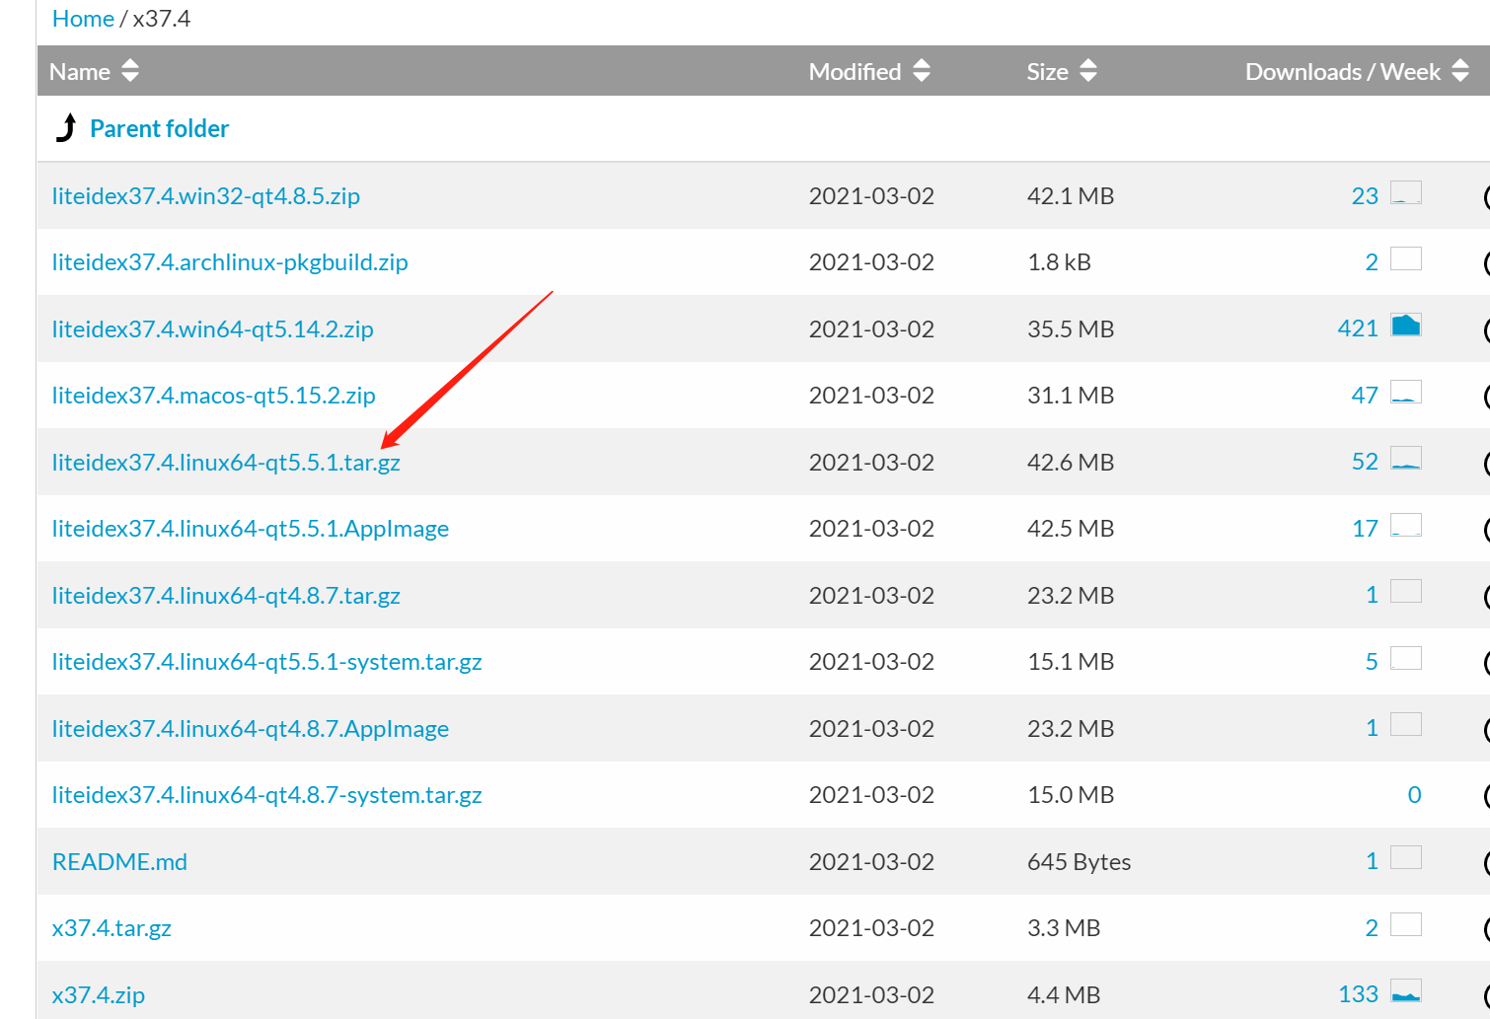Download liteidex37.4.win64-qt5.14.2.zip

[212, 328]
